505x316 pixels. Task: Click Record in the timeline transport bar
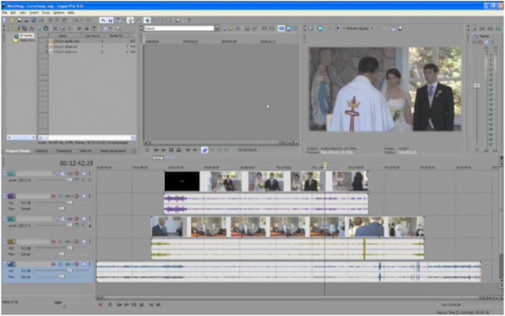tap(100, 305)
